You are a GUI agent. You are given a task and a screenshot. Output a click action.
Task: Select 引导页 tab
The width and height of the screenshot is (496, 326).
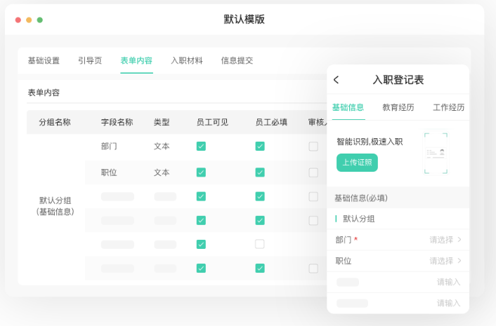coord(90,60)
